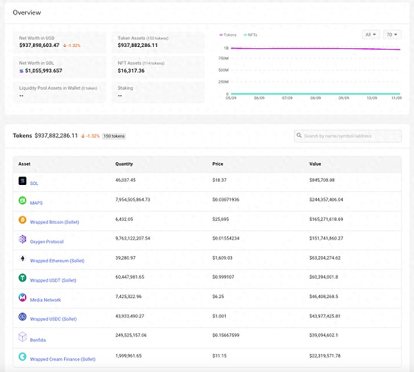
Task: Click the search tokens input field
Action: pos(348,136)
